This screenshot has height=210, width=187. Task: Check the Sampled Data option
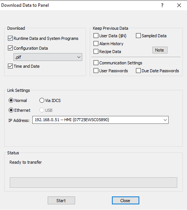tap(138, 36)
